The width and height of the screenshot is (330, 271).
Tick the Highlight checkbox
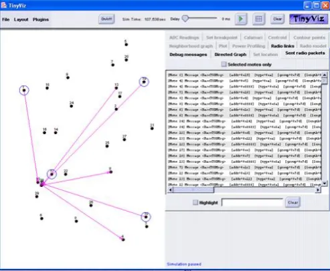(195, 202)
